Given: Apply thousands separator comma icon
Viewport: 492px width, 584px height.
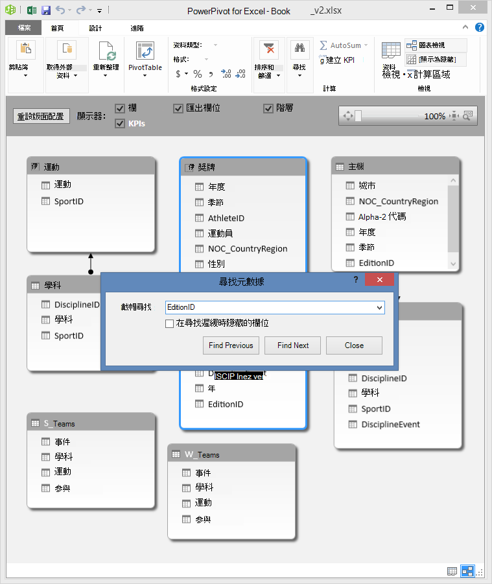Looking at the screenshot, I should [211, 75].
